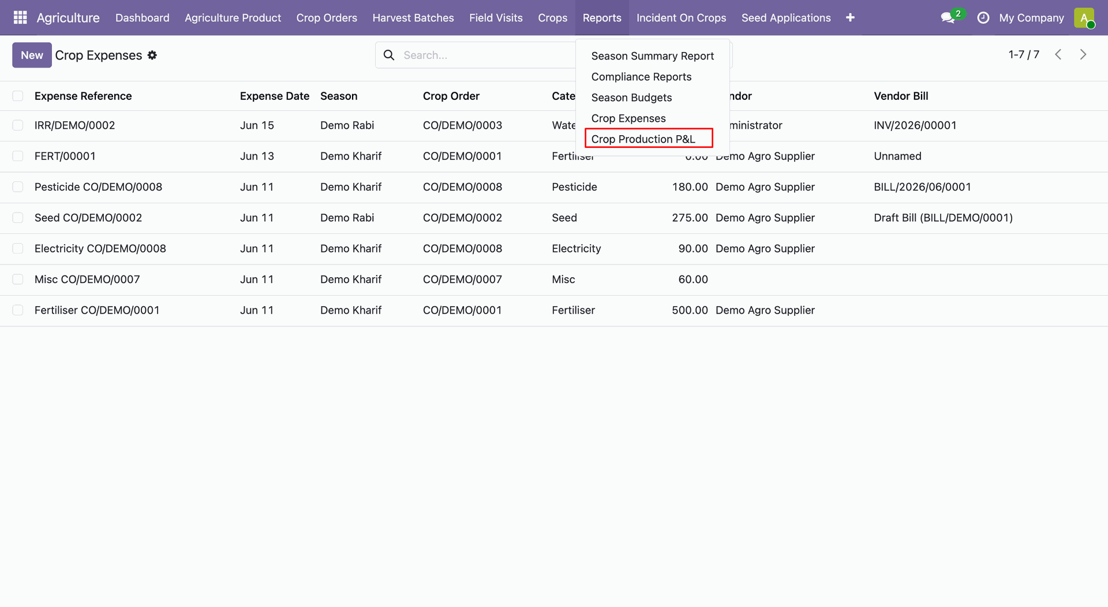This screenshot has width=1108, height=607.
Task: Open the Harvest Batches menu
Action: tap(413, 18)
